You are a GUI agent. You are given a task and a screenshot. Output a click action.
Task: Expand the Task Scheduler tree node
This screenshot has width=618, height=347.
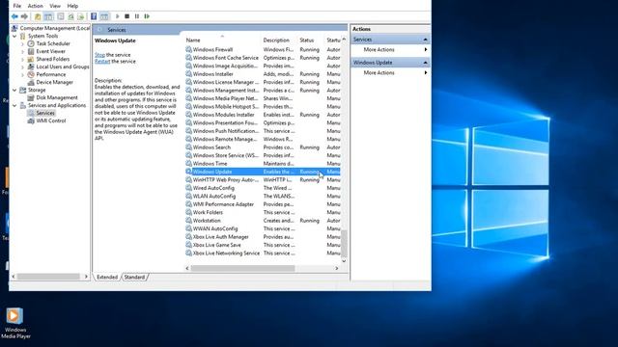pos(22,43)
